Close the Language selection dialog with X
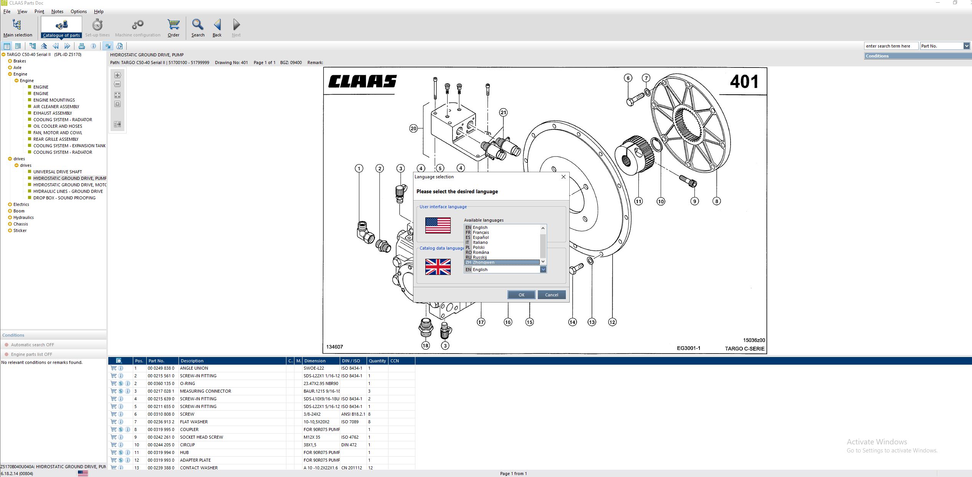 coord(564,177)
